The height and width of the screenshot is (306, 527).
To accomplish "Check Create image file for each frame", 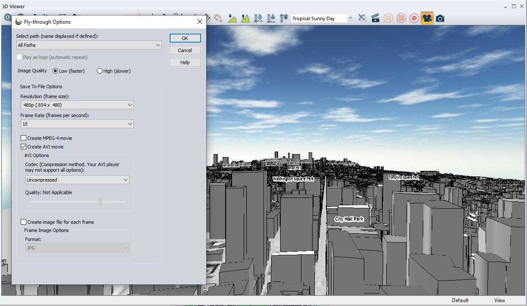I will point(24,222).
